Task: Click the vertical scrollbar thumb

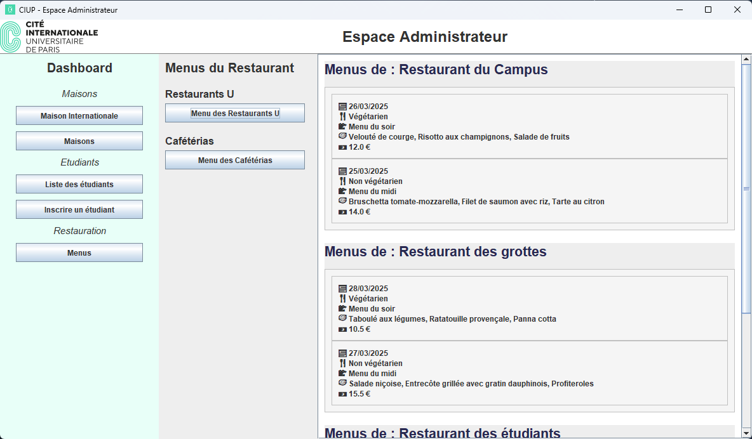Action: pos(746,188)
